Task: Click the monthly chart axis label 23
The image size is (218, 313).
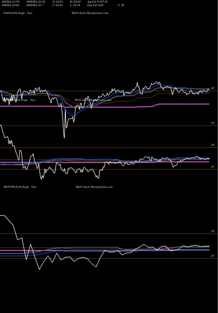Action: click(213, 231)
